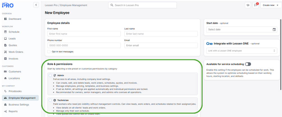
Task: Click the search magnifier icon
Action: click(x=112, y=5)
